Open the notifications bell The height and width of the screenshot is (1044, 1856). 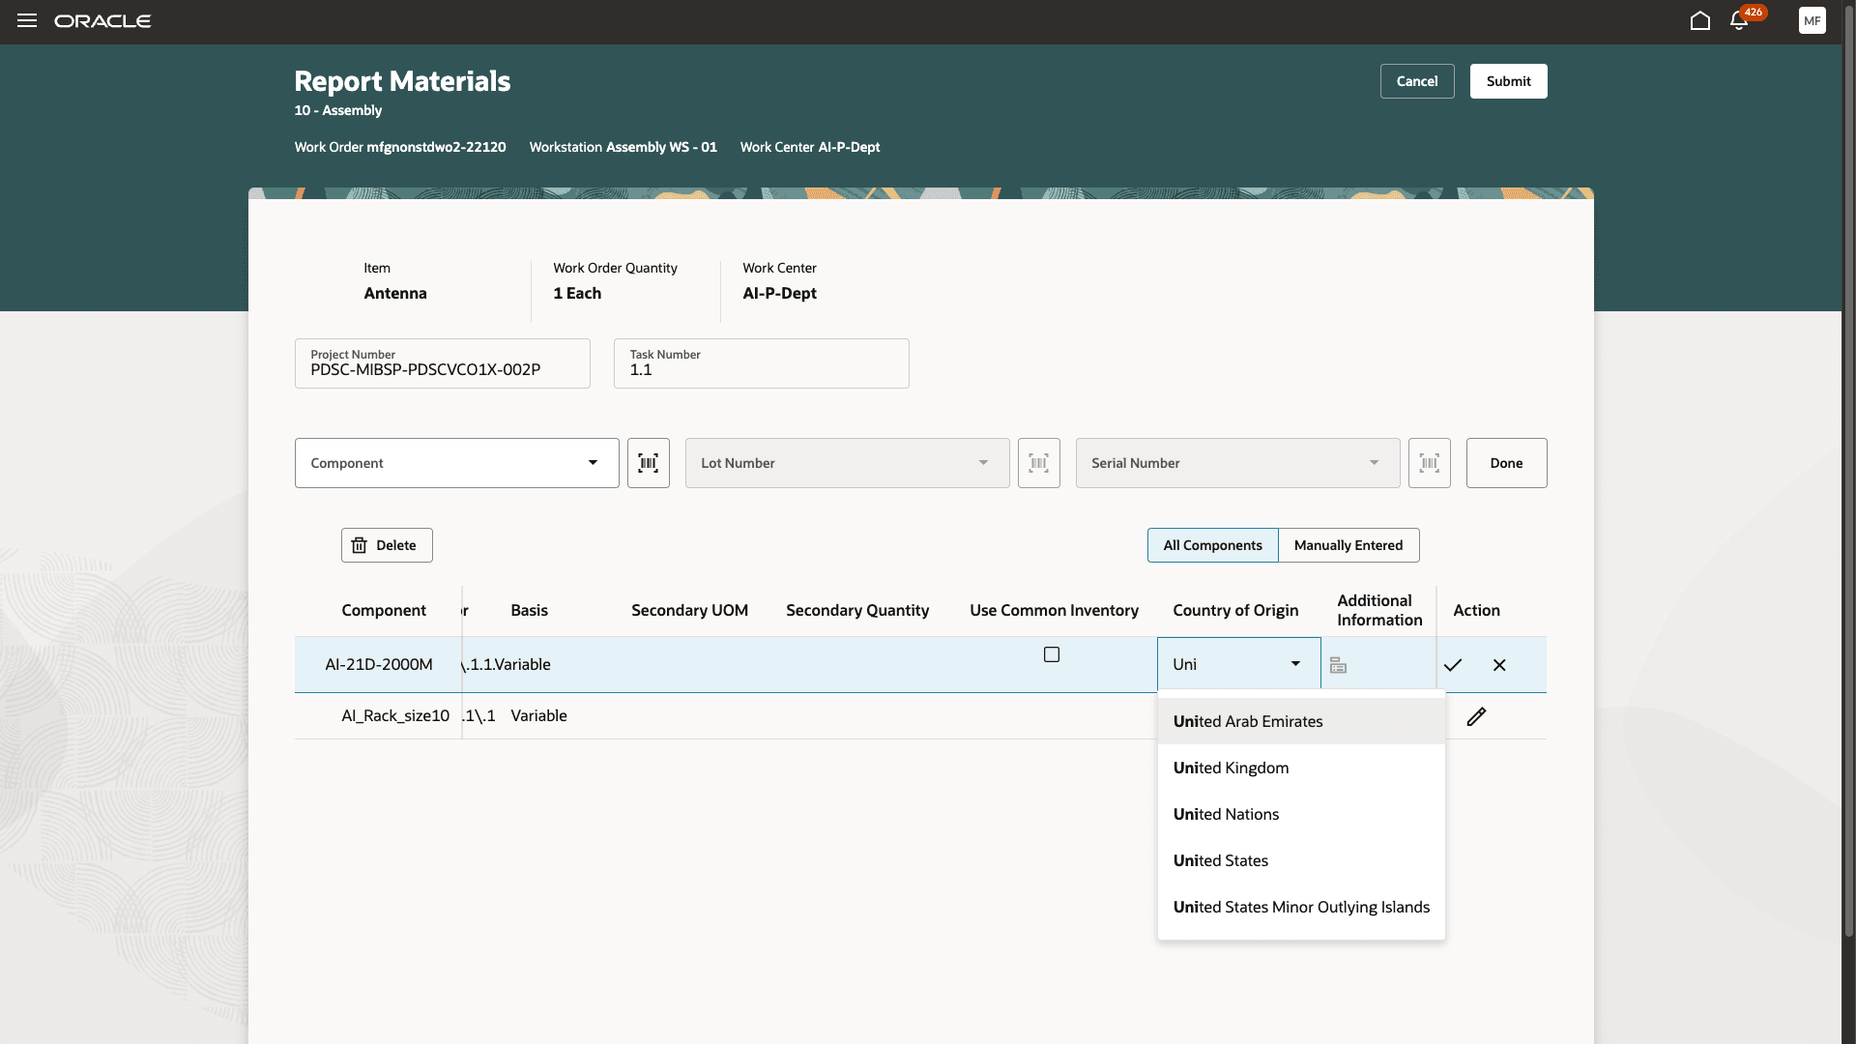coord(1739,20)
